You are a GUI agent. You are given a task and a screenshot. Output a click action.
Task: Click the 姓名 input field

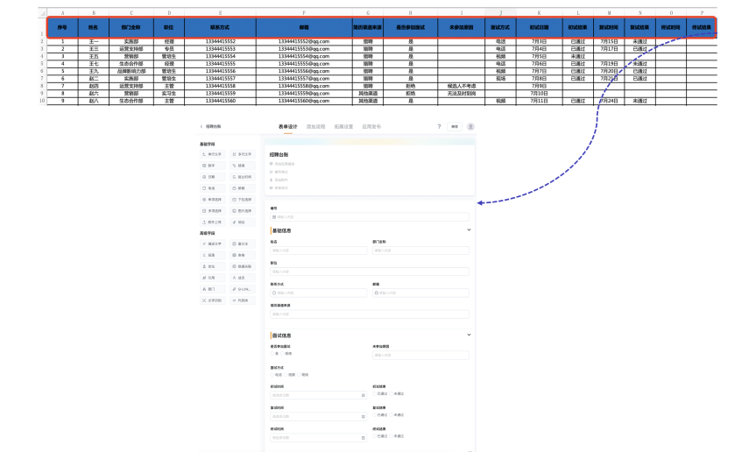(319, 251)
